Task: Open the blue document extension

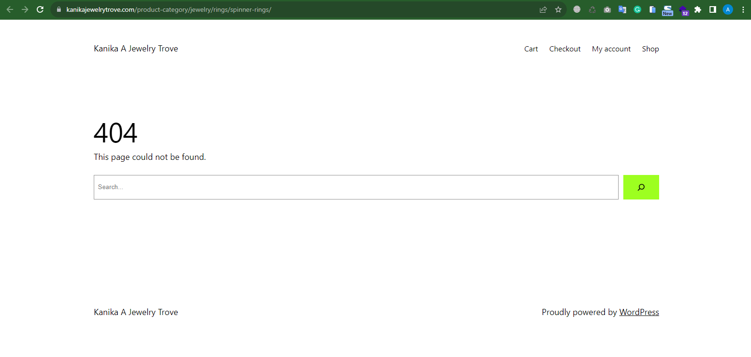Action: (653, 9)
